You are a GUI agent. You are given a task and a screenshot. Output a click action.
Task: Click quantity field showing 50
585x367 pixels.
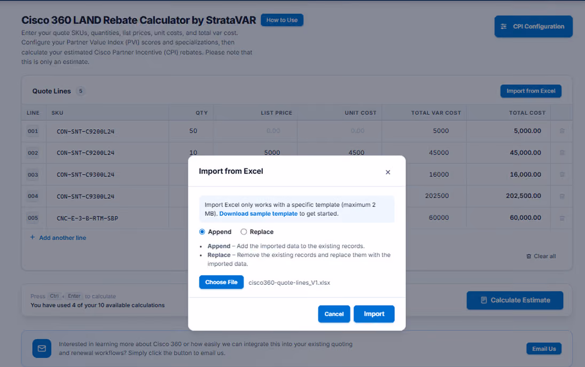click(191, 131)
